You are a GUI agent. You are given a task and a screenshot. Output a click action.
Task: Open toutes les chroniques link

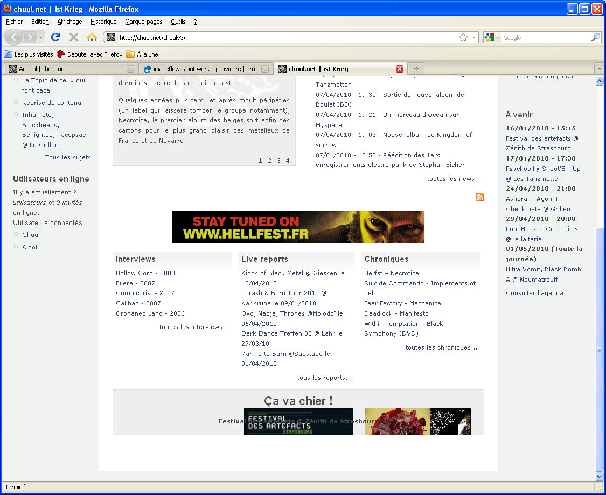point(441,347)
